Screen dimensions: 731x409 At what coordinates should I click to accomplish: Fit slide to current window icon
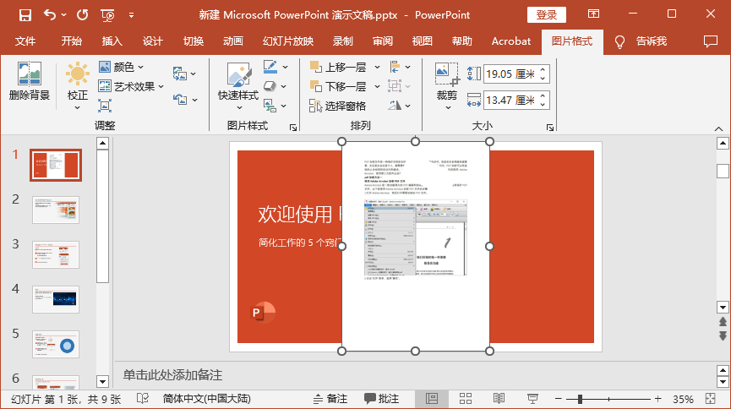(x=711, y=399)
